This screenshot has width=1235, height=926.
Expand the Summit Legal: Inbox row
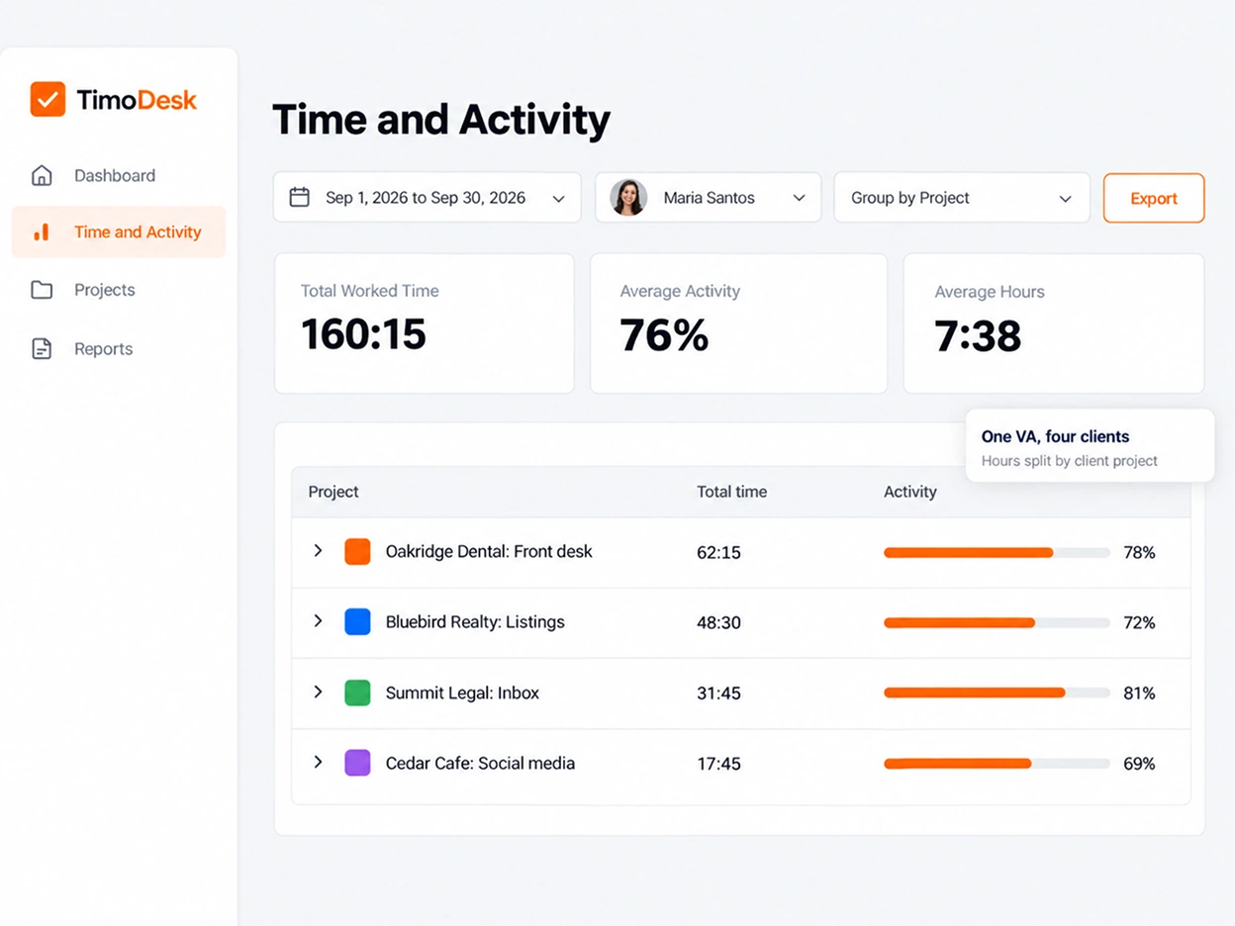point(318,692)
